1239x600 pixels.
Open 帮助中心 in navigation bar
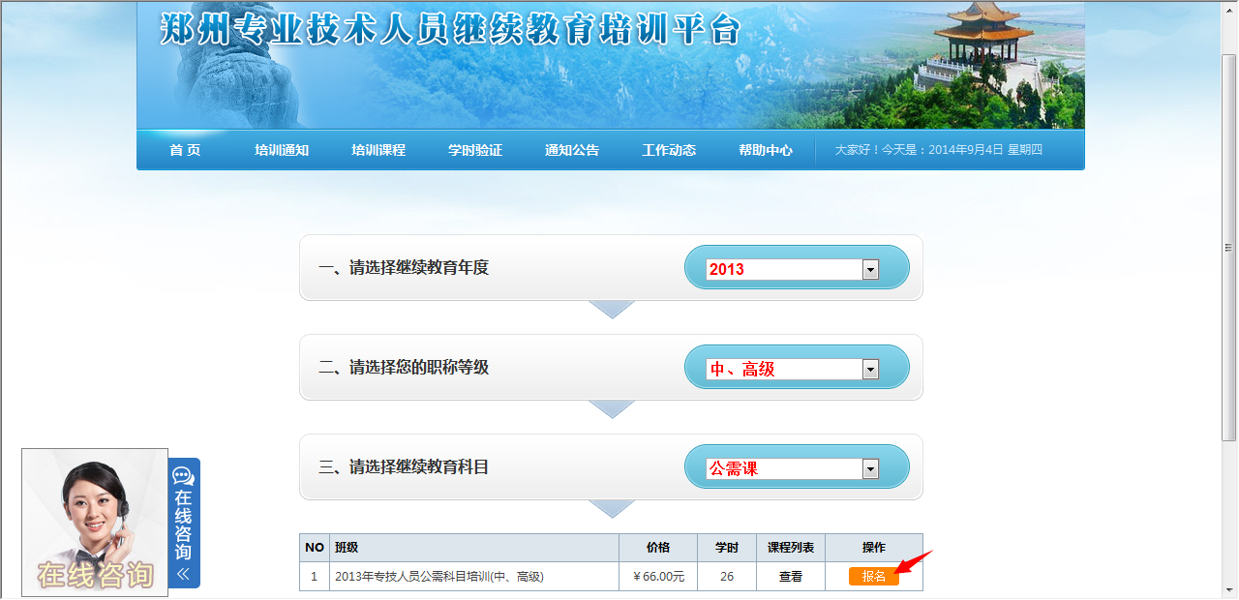(766, 150)
